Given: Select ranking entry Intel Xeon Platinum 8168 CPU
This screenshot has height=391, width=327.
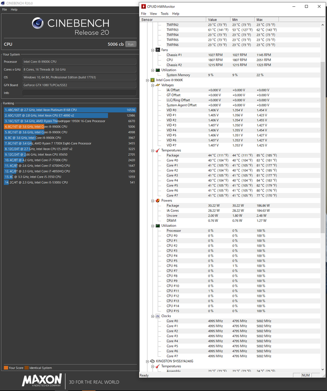Looking at the screenshot, I should pos(70,109).
